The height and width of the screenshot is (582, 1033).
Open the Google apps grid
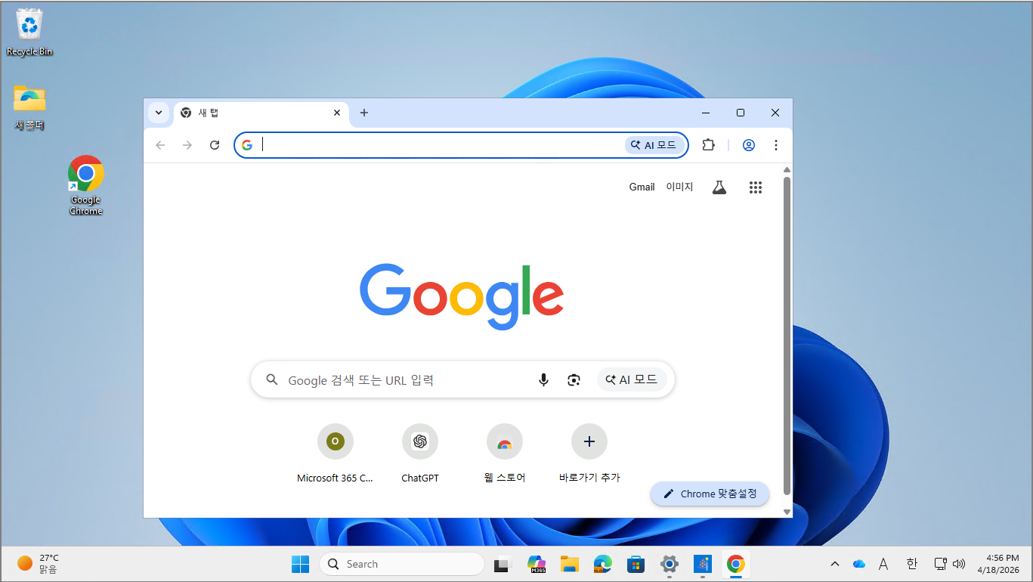[756, 187]
